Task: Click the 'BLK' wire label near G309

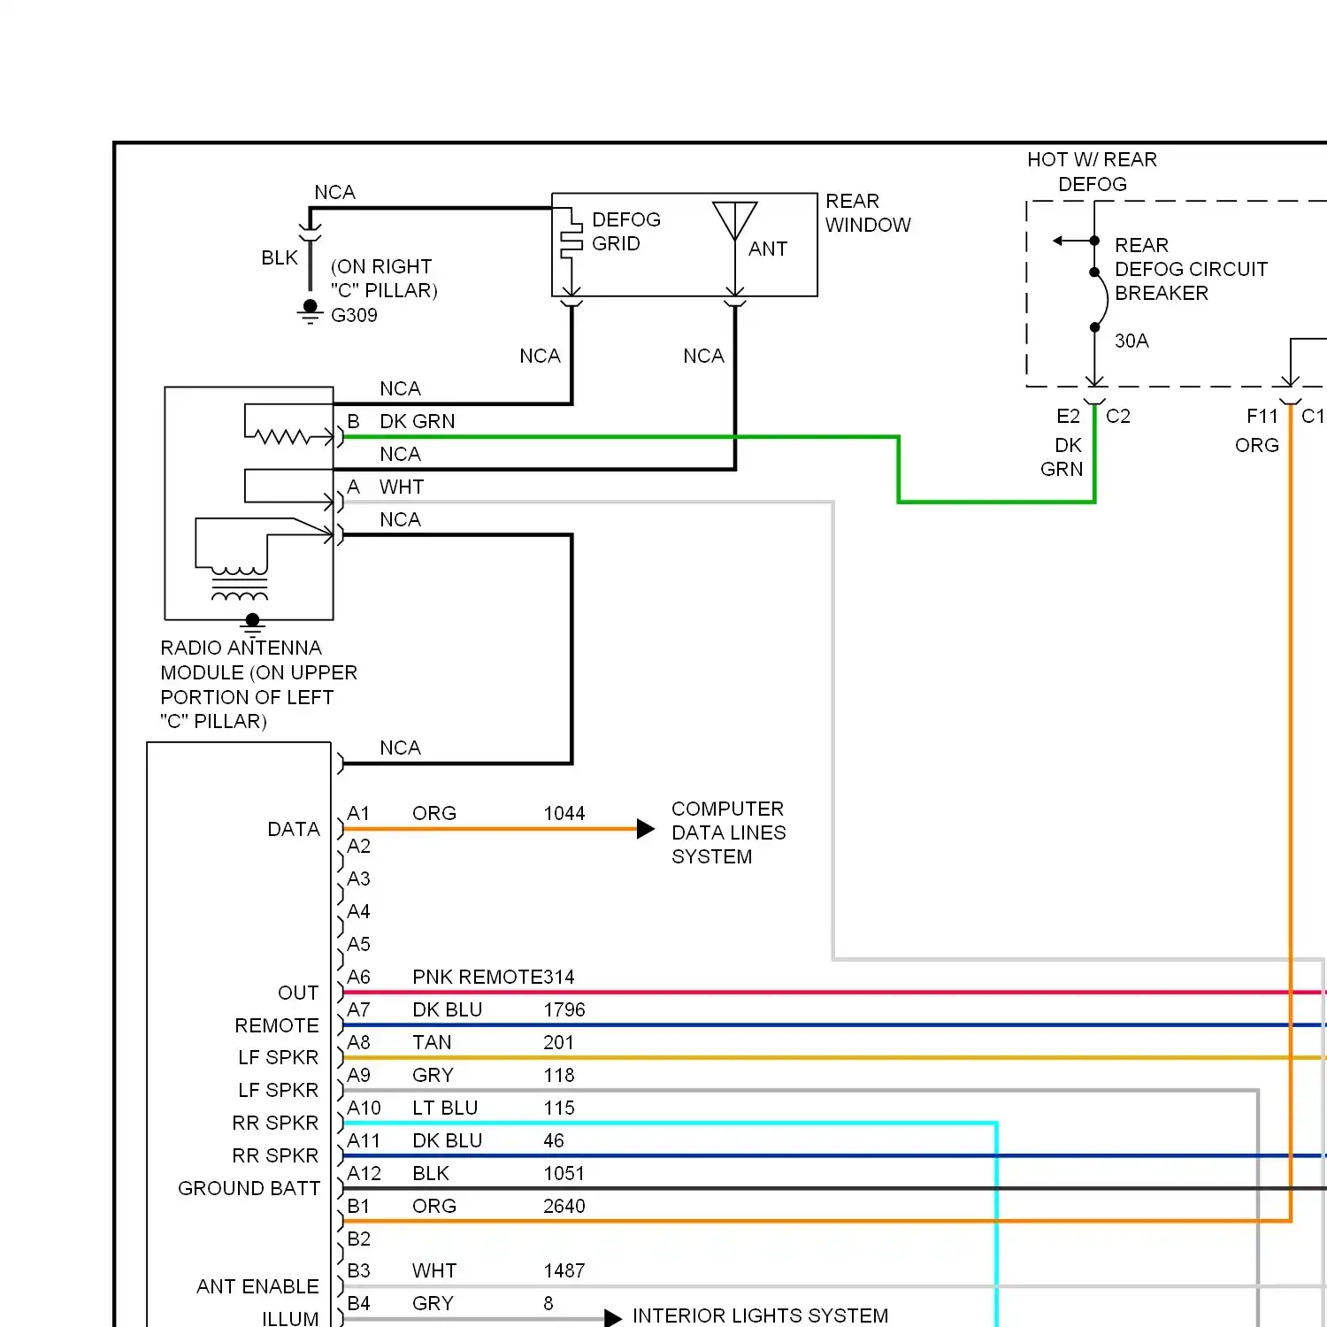Action: pyautogui.click(x=280, y=257)
